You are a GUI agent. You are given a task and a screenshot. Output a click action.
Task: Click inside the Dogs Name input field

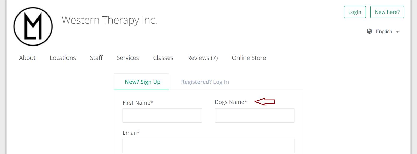pos(254,115)
